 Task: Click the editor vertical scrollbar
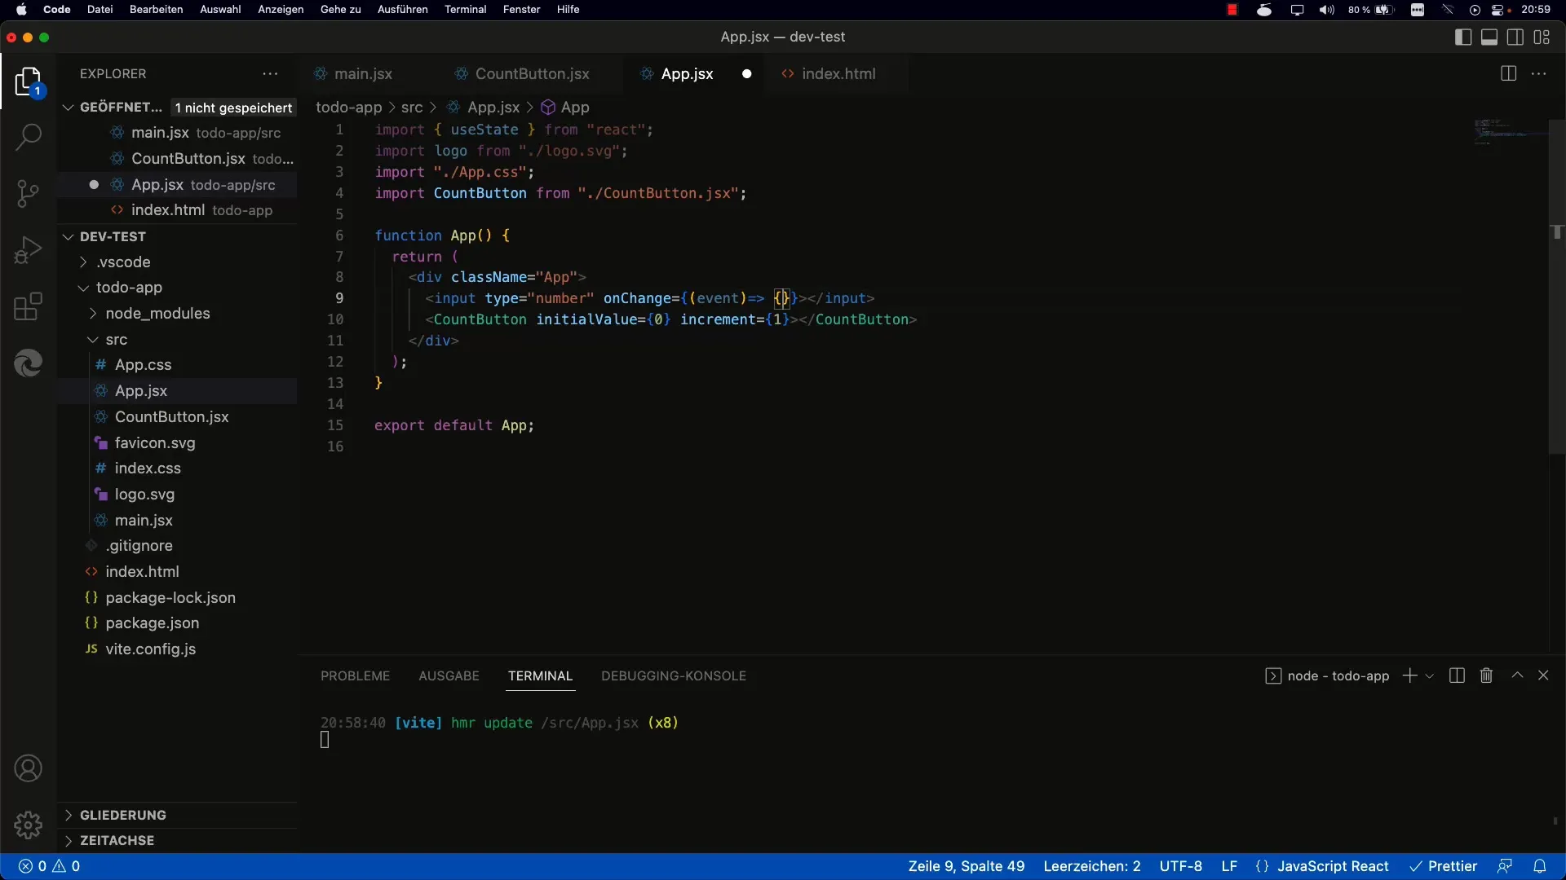(1556, 285)
